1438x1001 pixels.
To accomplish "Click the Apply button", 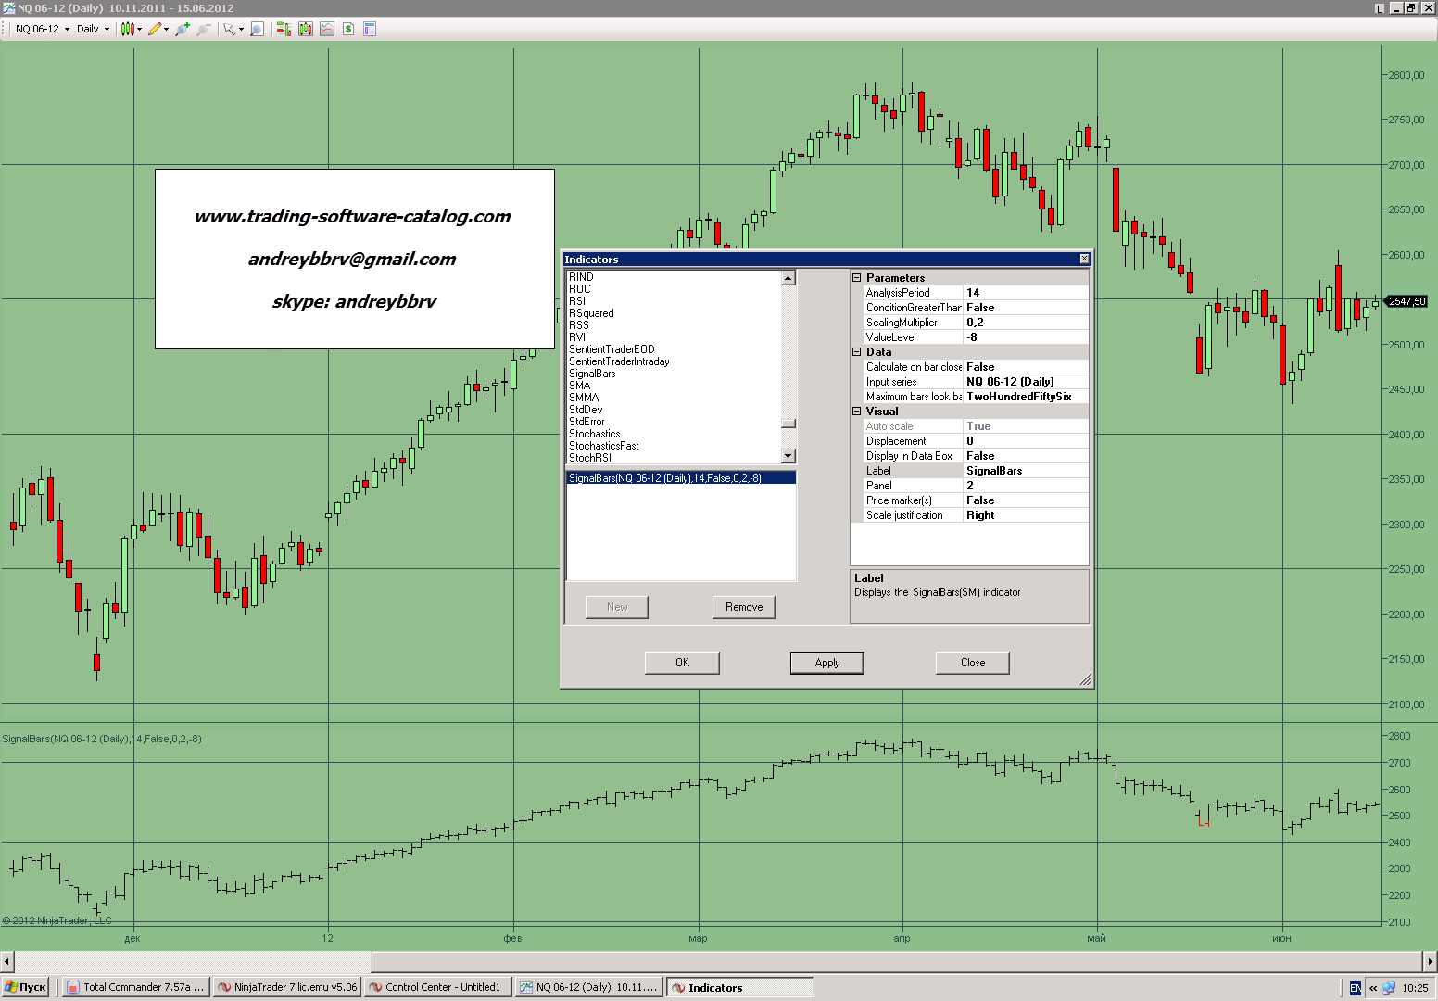I will (x=826, y=663).
